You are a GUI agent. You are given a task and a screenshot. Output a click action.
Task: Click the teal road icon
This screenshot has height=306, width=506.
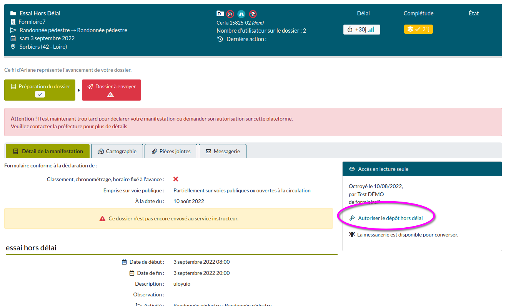241,14
